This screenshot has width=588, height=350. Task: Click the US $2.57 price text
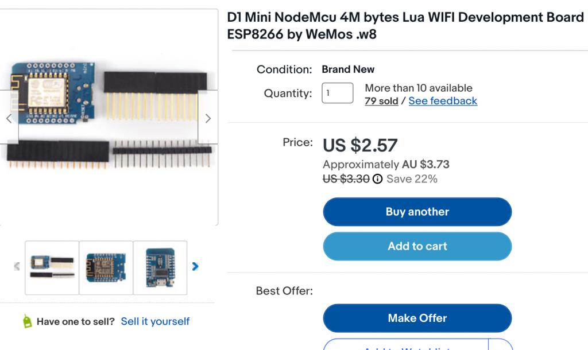(x=360, y=145)
